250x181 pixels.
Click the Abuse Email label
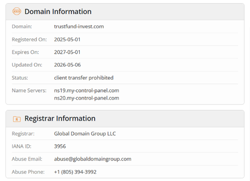[27, 159]
